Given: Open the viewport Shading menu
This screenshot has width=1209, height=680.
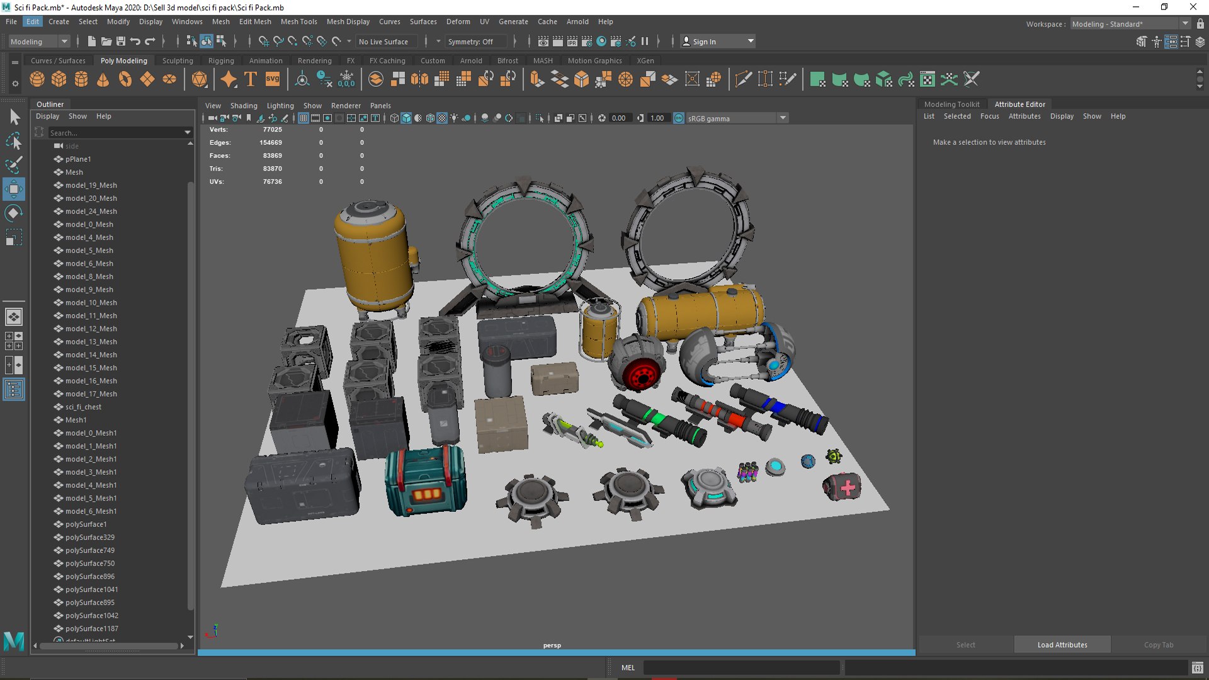Looking at the screenshot, I should 244,106.
